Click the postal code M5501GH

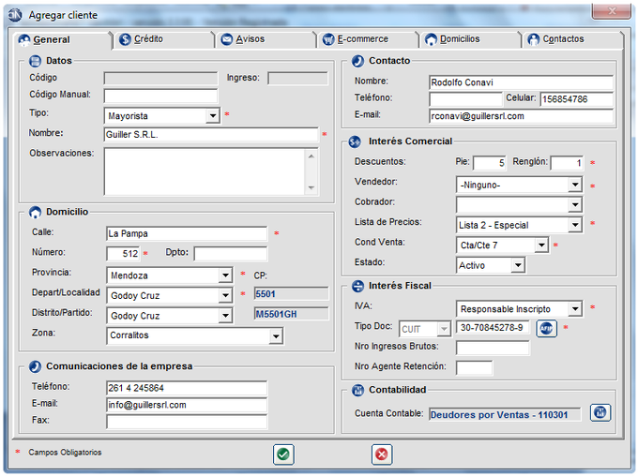click(x=292, y=314)
